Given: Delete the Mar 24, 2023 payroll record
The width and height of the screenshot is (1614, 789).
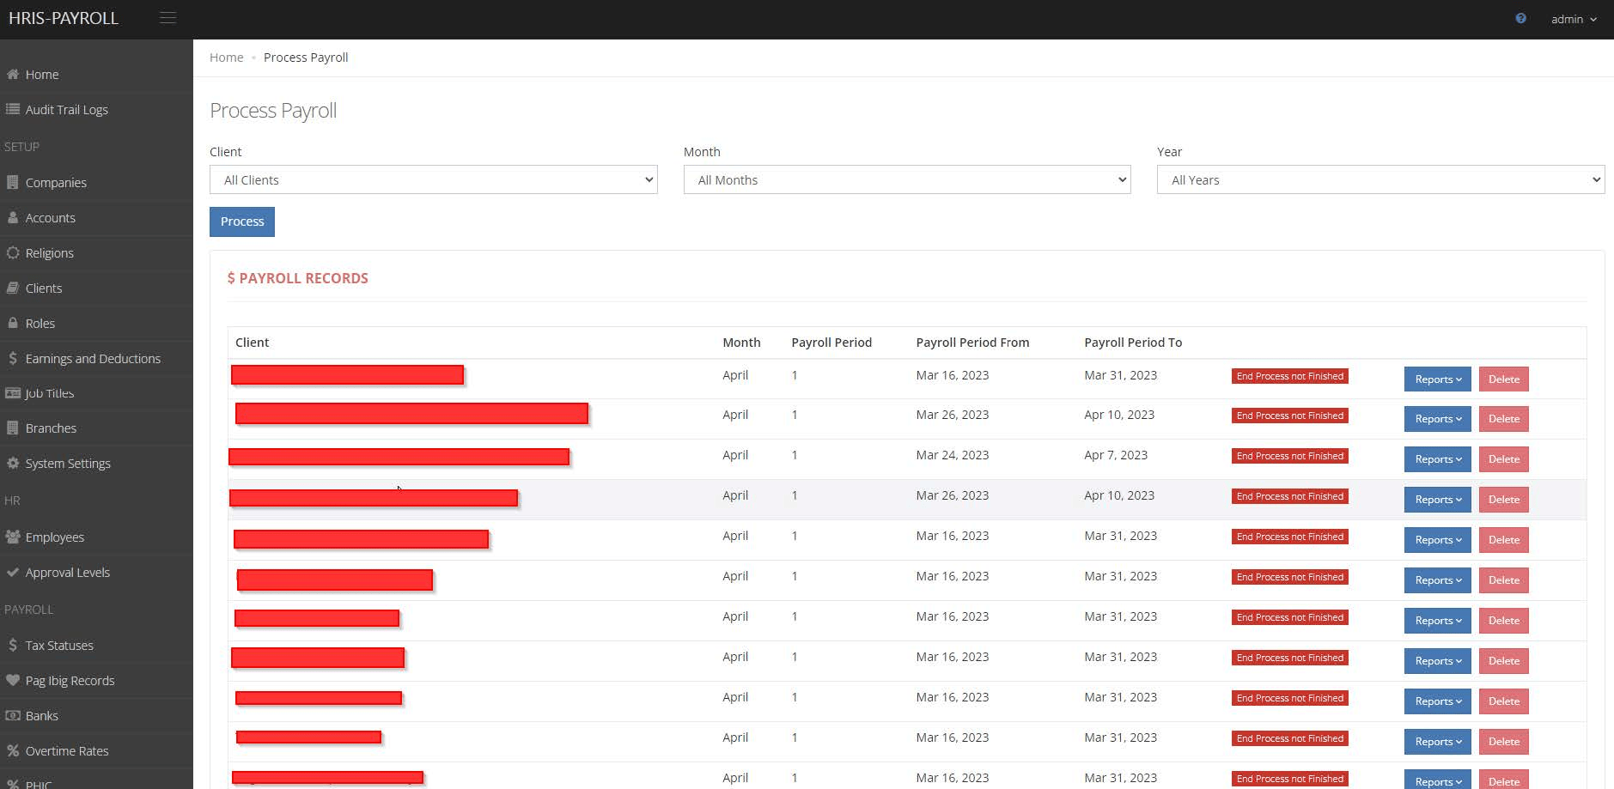Looking at the screenshot, I should (1504, 459).
